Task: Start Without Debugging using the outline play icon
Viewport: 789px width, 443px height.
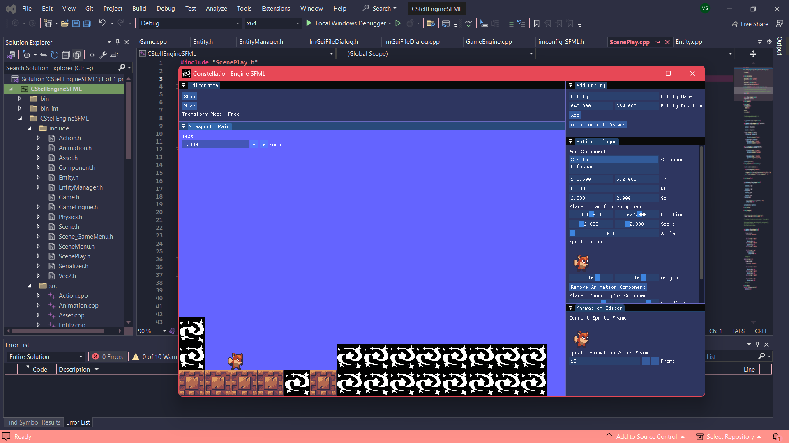Action: pyautogui.click(x=398, y=23)
